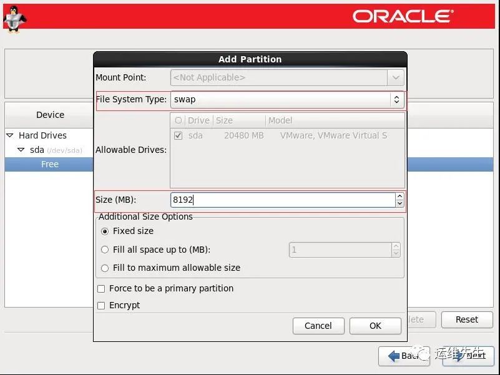This screenshot has height=375, width=500.
Task: Confirm the partition with the OK button
Action: [375, 326]
